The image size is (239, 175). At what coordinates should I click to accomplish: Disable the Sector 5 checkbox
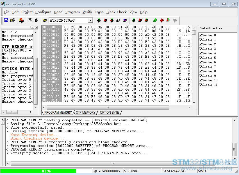click(x=201, y=58)
